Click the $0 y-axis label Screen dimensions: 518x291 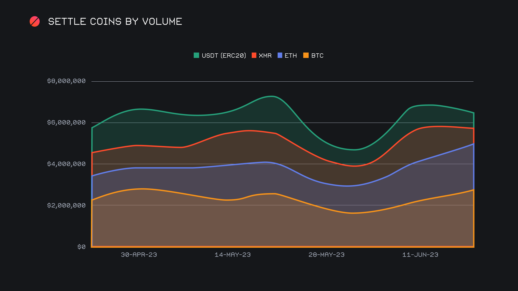81,247
